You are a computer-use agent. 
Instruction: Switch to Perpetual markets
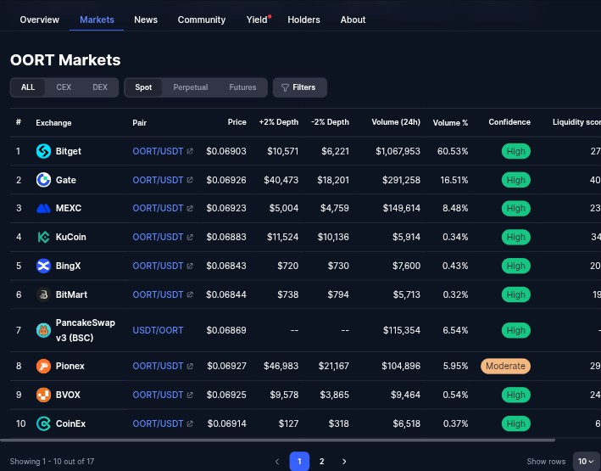pos(191,87)
